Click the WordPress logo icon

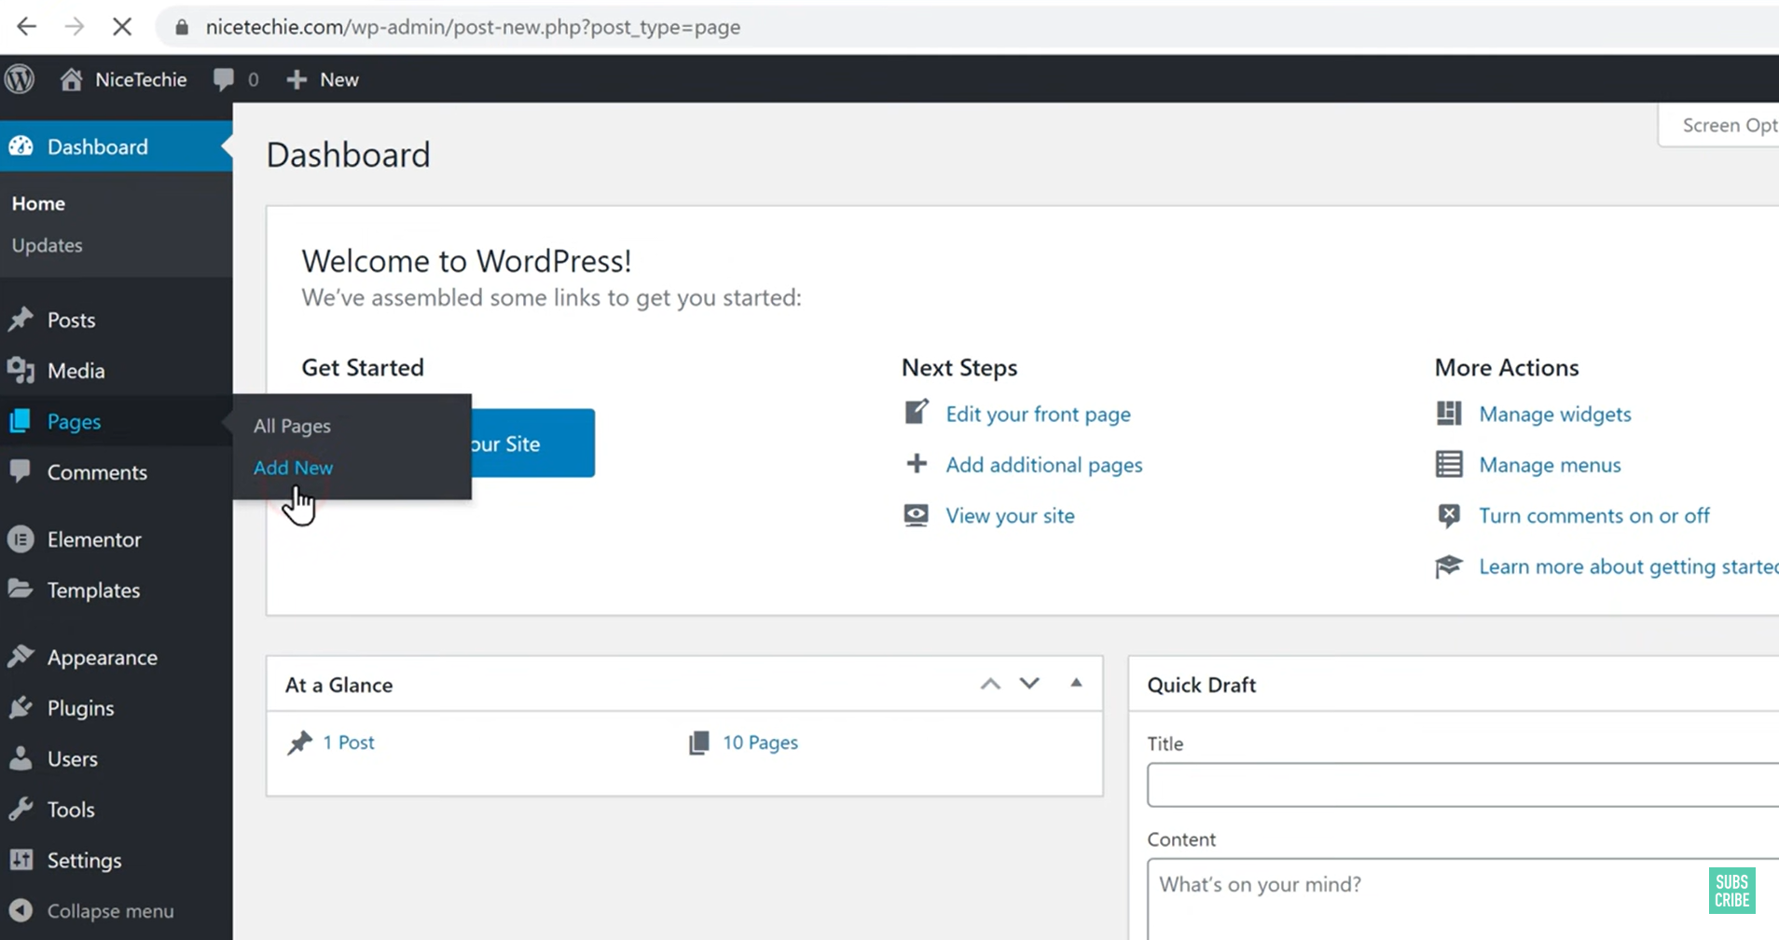click(20, 79)
